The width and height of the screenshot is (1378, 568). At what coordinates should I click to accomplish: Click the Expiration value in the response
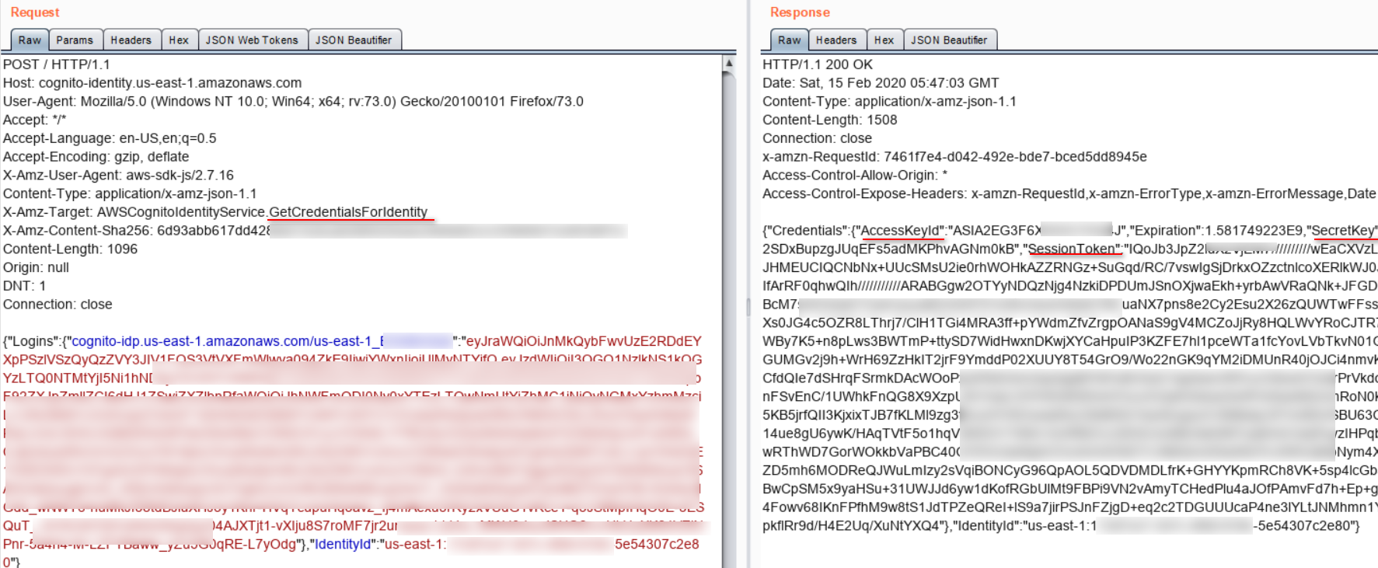1254,231
